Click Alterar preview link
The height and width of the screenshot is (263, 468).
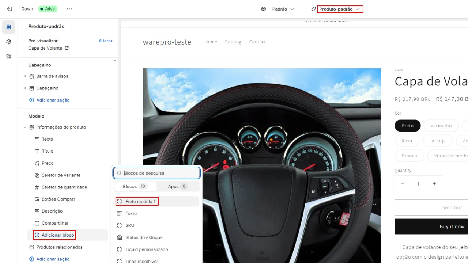tap(105, 41)
